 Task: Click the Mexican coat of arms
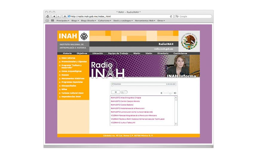click(189, 41)
